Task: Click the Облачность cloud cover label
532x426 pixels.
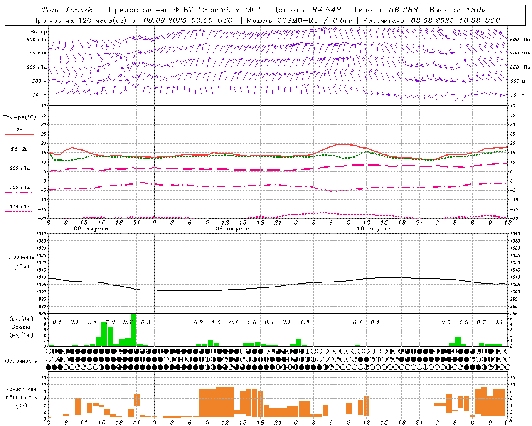Action: [x=21, y=361]
